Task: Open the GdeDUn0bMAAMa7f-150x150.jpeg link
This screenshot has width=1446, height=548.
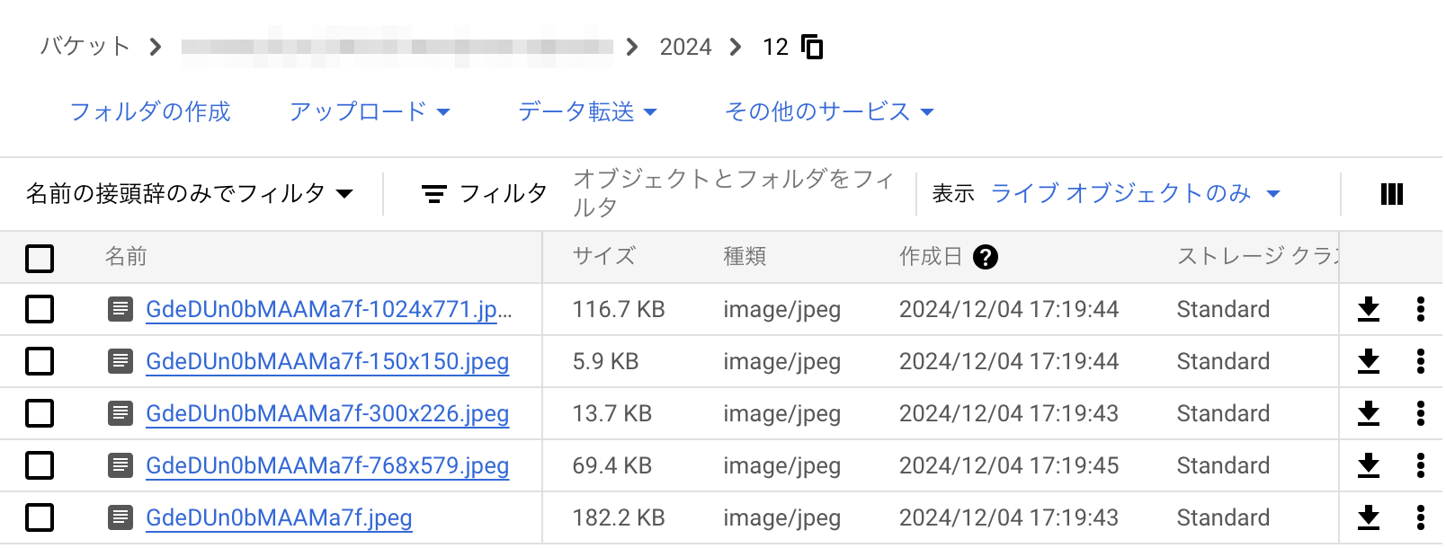Action: 327,361
